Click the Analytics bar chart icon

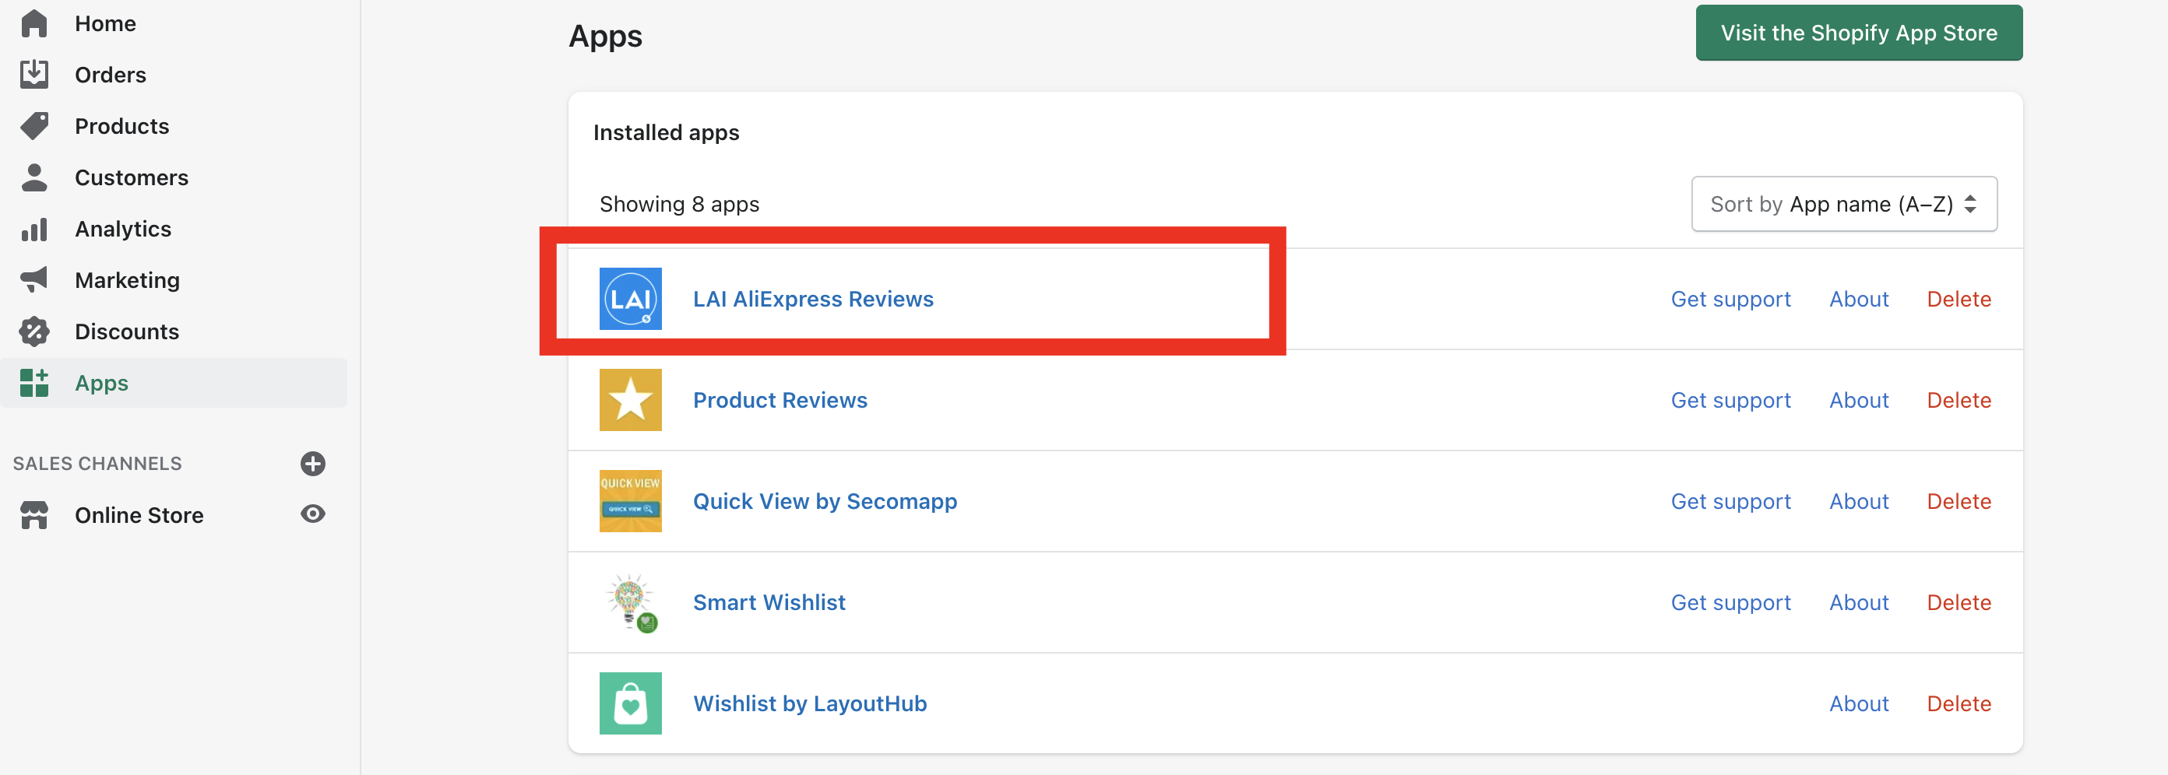coord(33,229)
